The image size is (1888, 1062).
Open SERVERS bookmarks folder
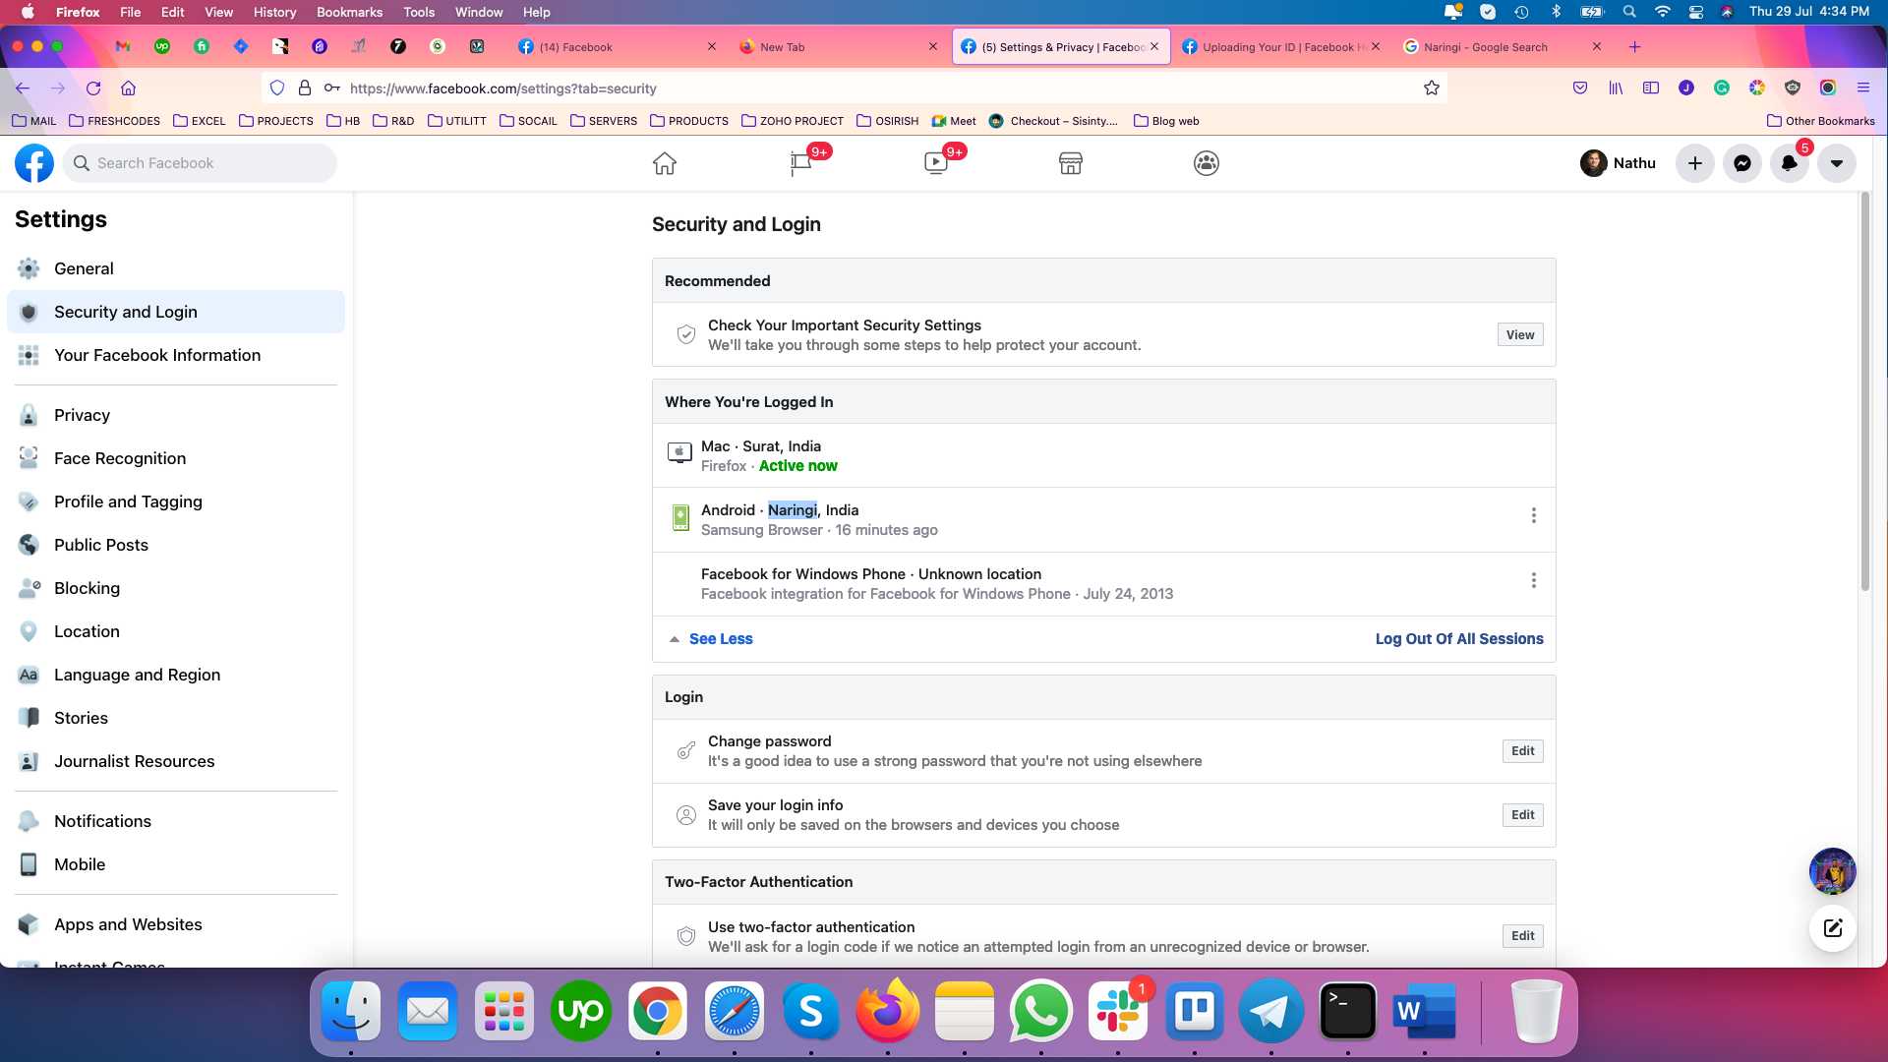[604, 121]
